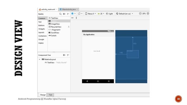Image resolution: width=187 pixels, height=105 pixels.
Task: Select the Legacy palette category
Action: click(x=41, y=43)
